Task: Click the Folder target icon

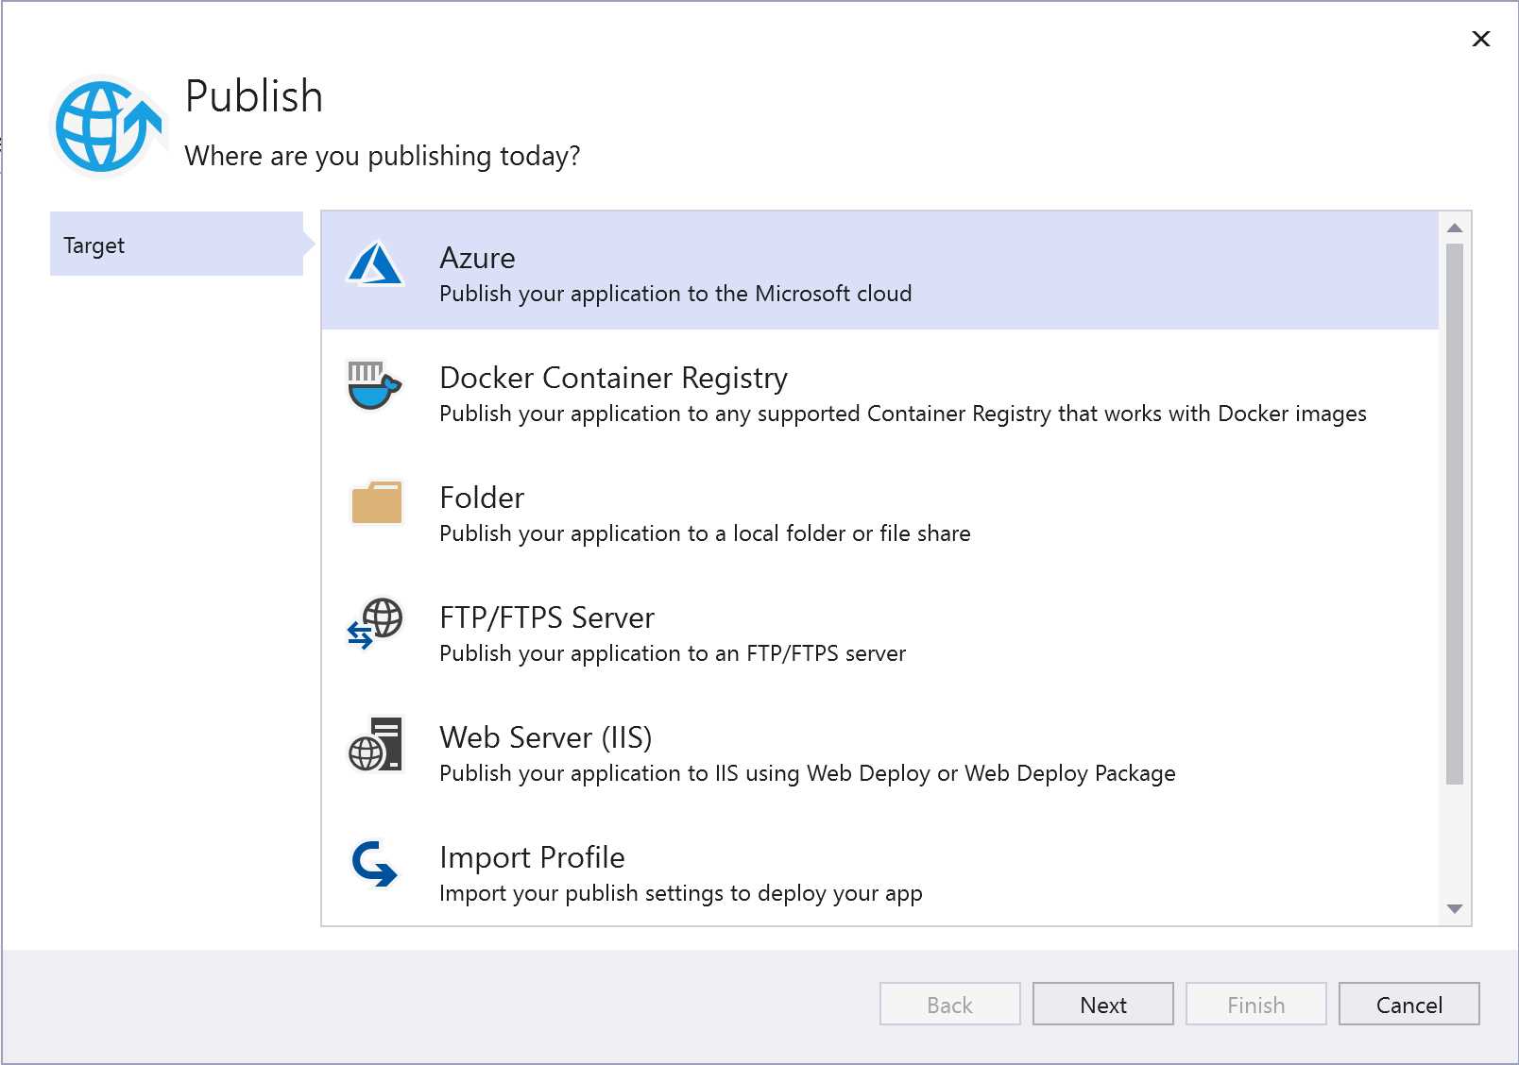Action: (x=376, y=502)
